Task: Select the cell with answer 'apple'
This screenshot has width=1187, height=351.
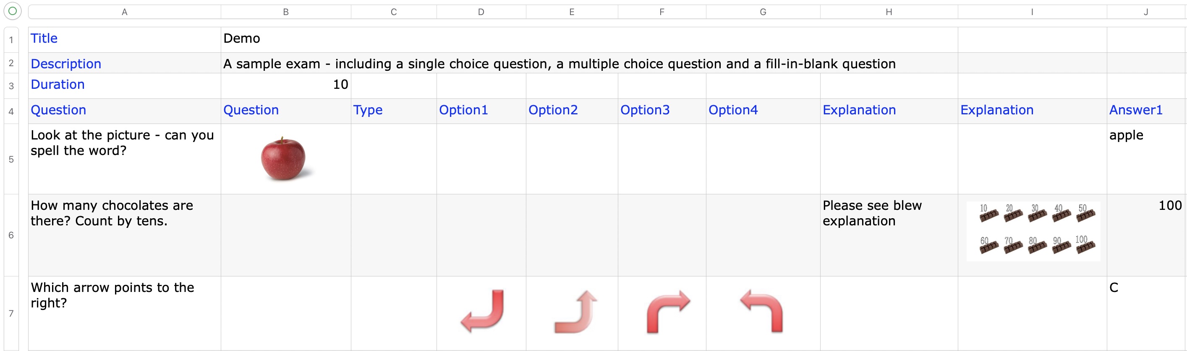Action: coord(1145,159)
